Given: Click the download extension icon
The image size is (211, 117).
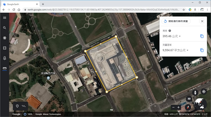Looking at the screenshot, I should click(x=195, y=10).
